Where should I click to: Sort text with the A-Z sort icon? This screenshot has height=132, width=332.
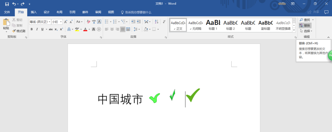click(156, 22)
